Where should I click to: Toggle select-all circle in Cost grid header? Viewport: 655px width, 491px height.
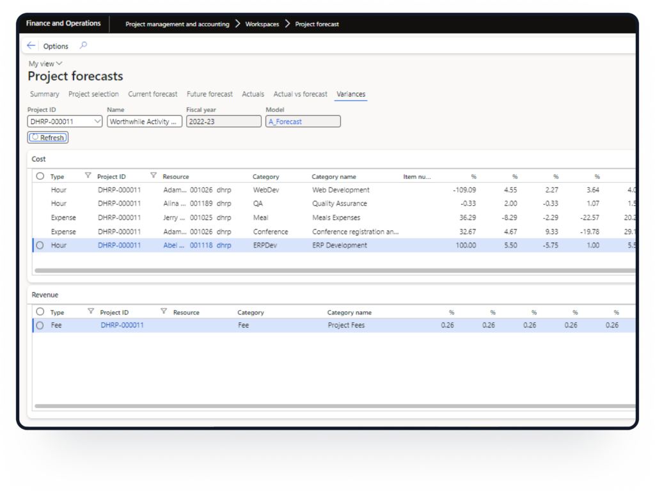tap(40, 176)
